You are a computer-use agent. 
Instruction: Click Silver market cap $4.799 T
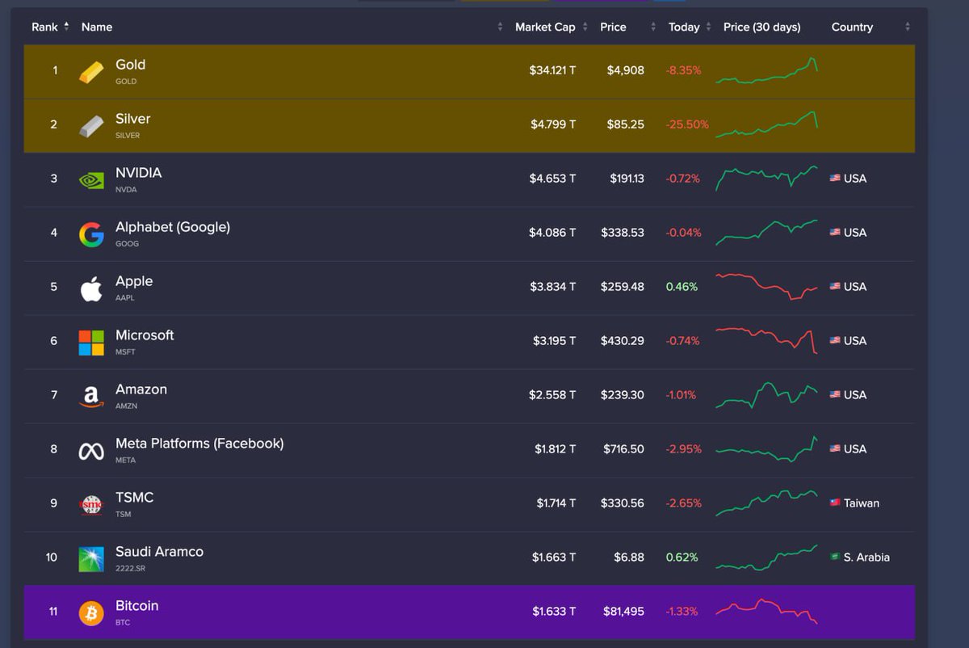[x=553, y=124]
